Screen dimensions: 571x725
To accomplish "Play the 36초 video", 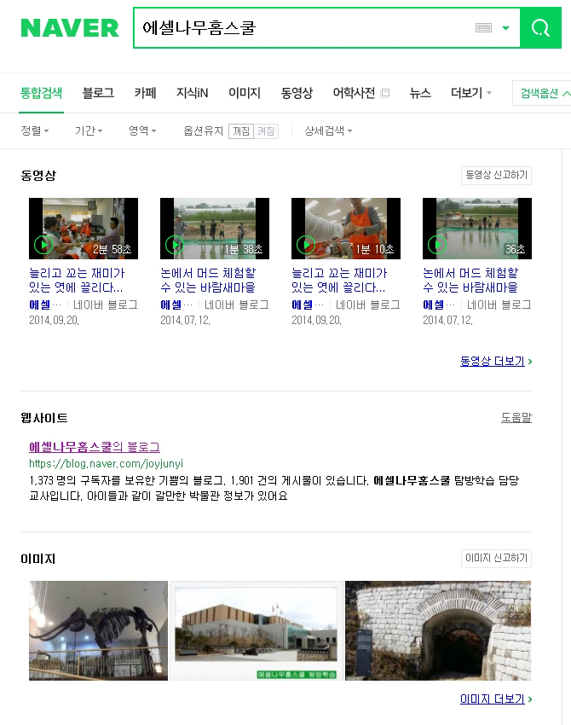I will coord(477,229).
